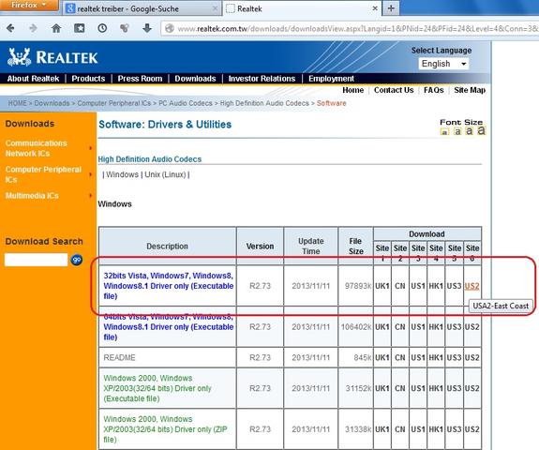Click the Home link
Screen dimensions: 539x450
click(x=353, y=90)
